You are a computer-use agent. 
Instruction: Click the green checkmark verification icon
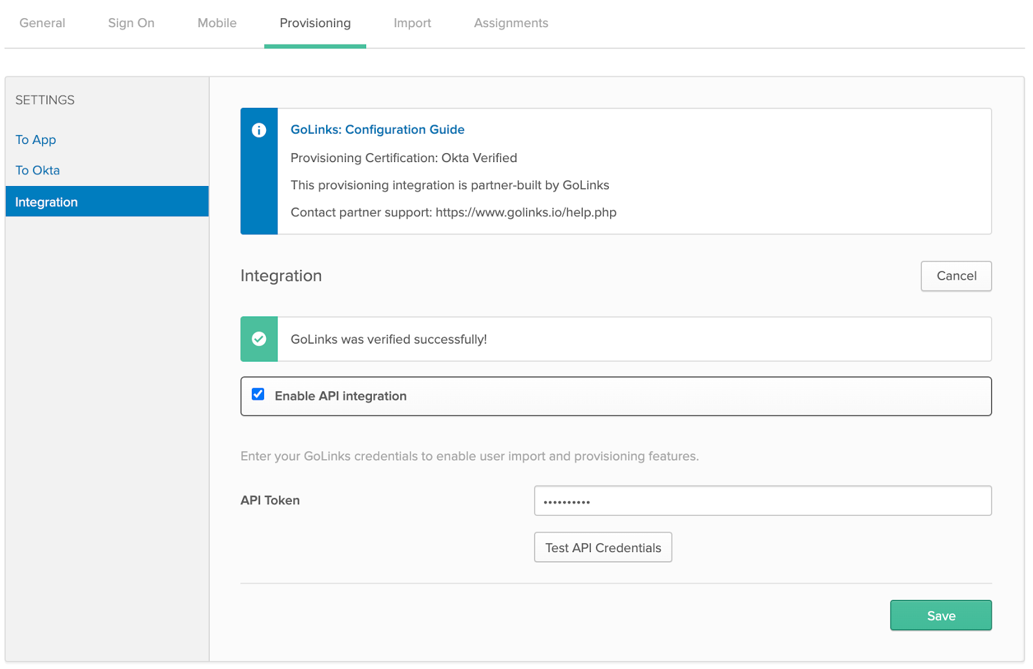tap(259, 338)
